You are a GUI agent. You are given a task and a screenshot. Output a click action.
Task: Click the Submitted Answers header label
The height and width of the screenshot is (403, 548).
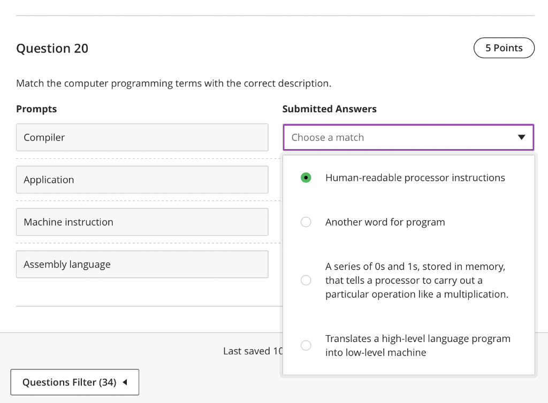[x=329, y=108]
